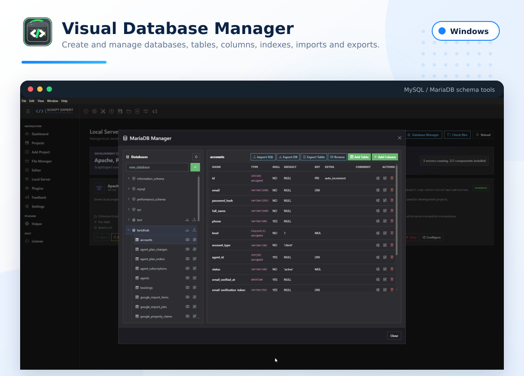Collapse the turisthub database node
The height and width of the screenshot is (376, 524).
129,230
